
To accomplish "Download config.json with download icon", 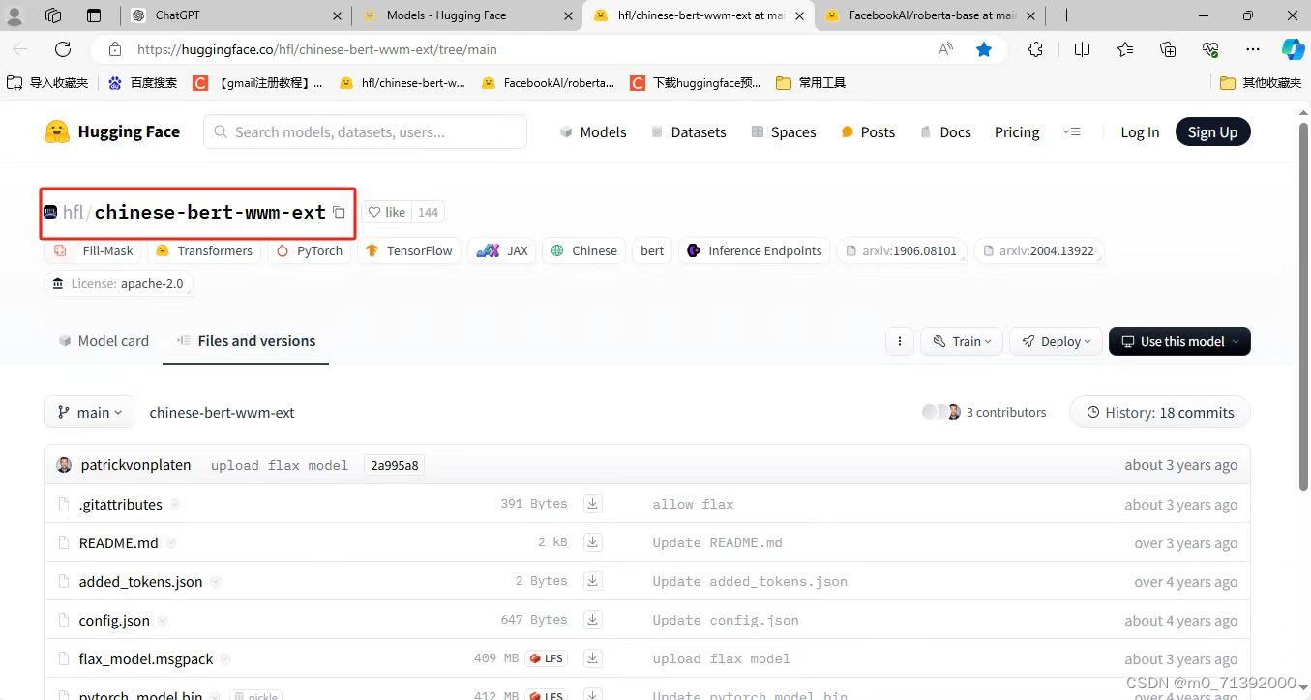I will point(592,620).
